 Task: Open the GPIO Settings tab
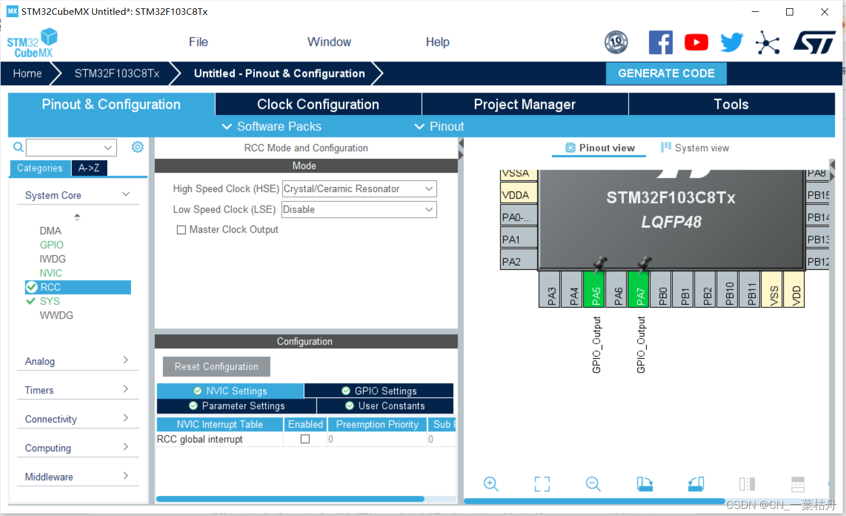tap(379, 391)
